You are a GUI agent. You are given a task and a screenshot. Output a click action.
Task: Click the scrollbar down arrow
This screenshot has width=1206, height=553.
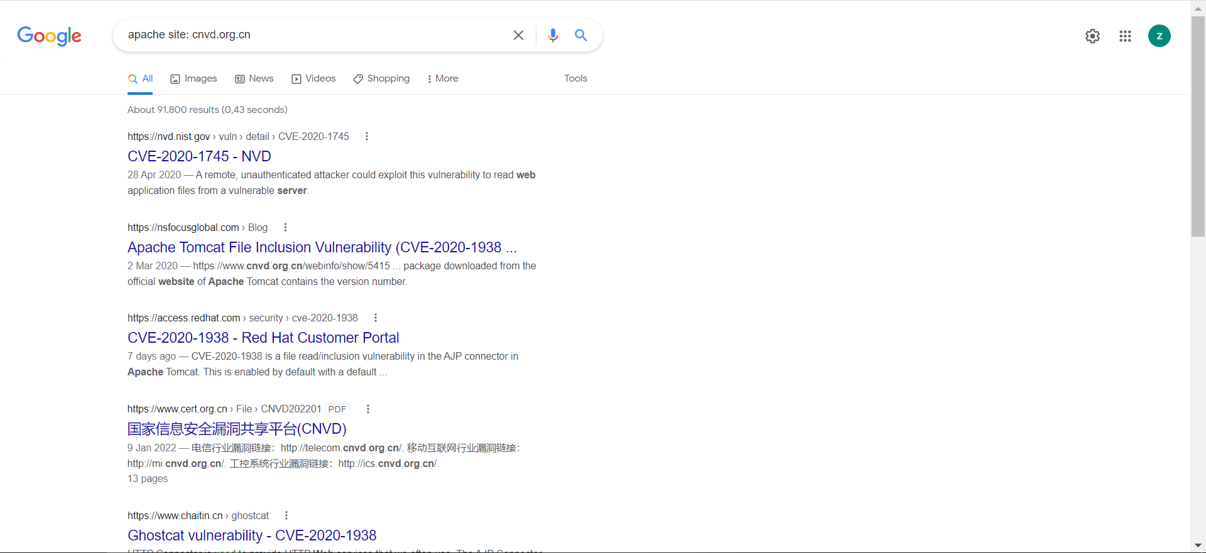pos(1198,546)
